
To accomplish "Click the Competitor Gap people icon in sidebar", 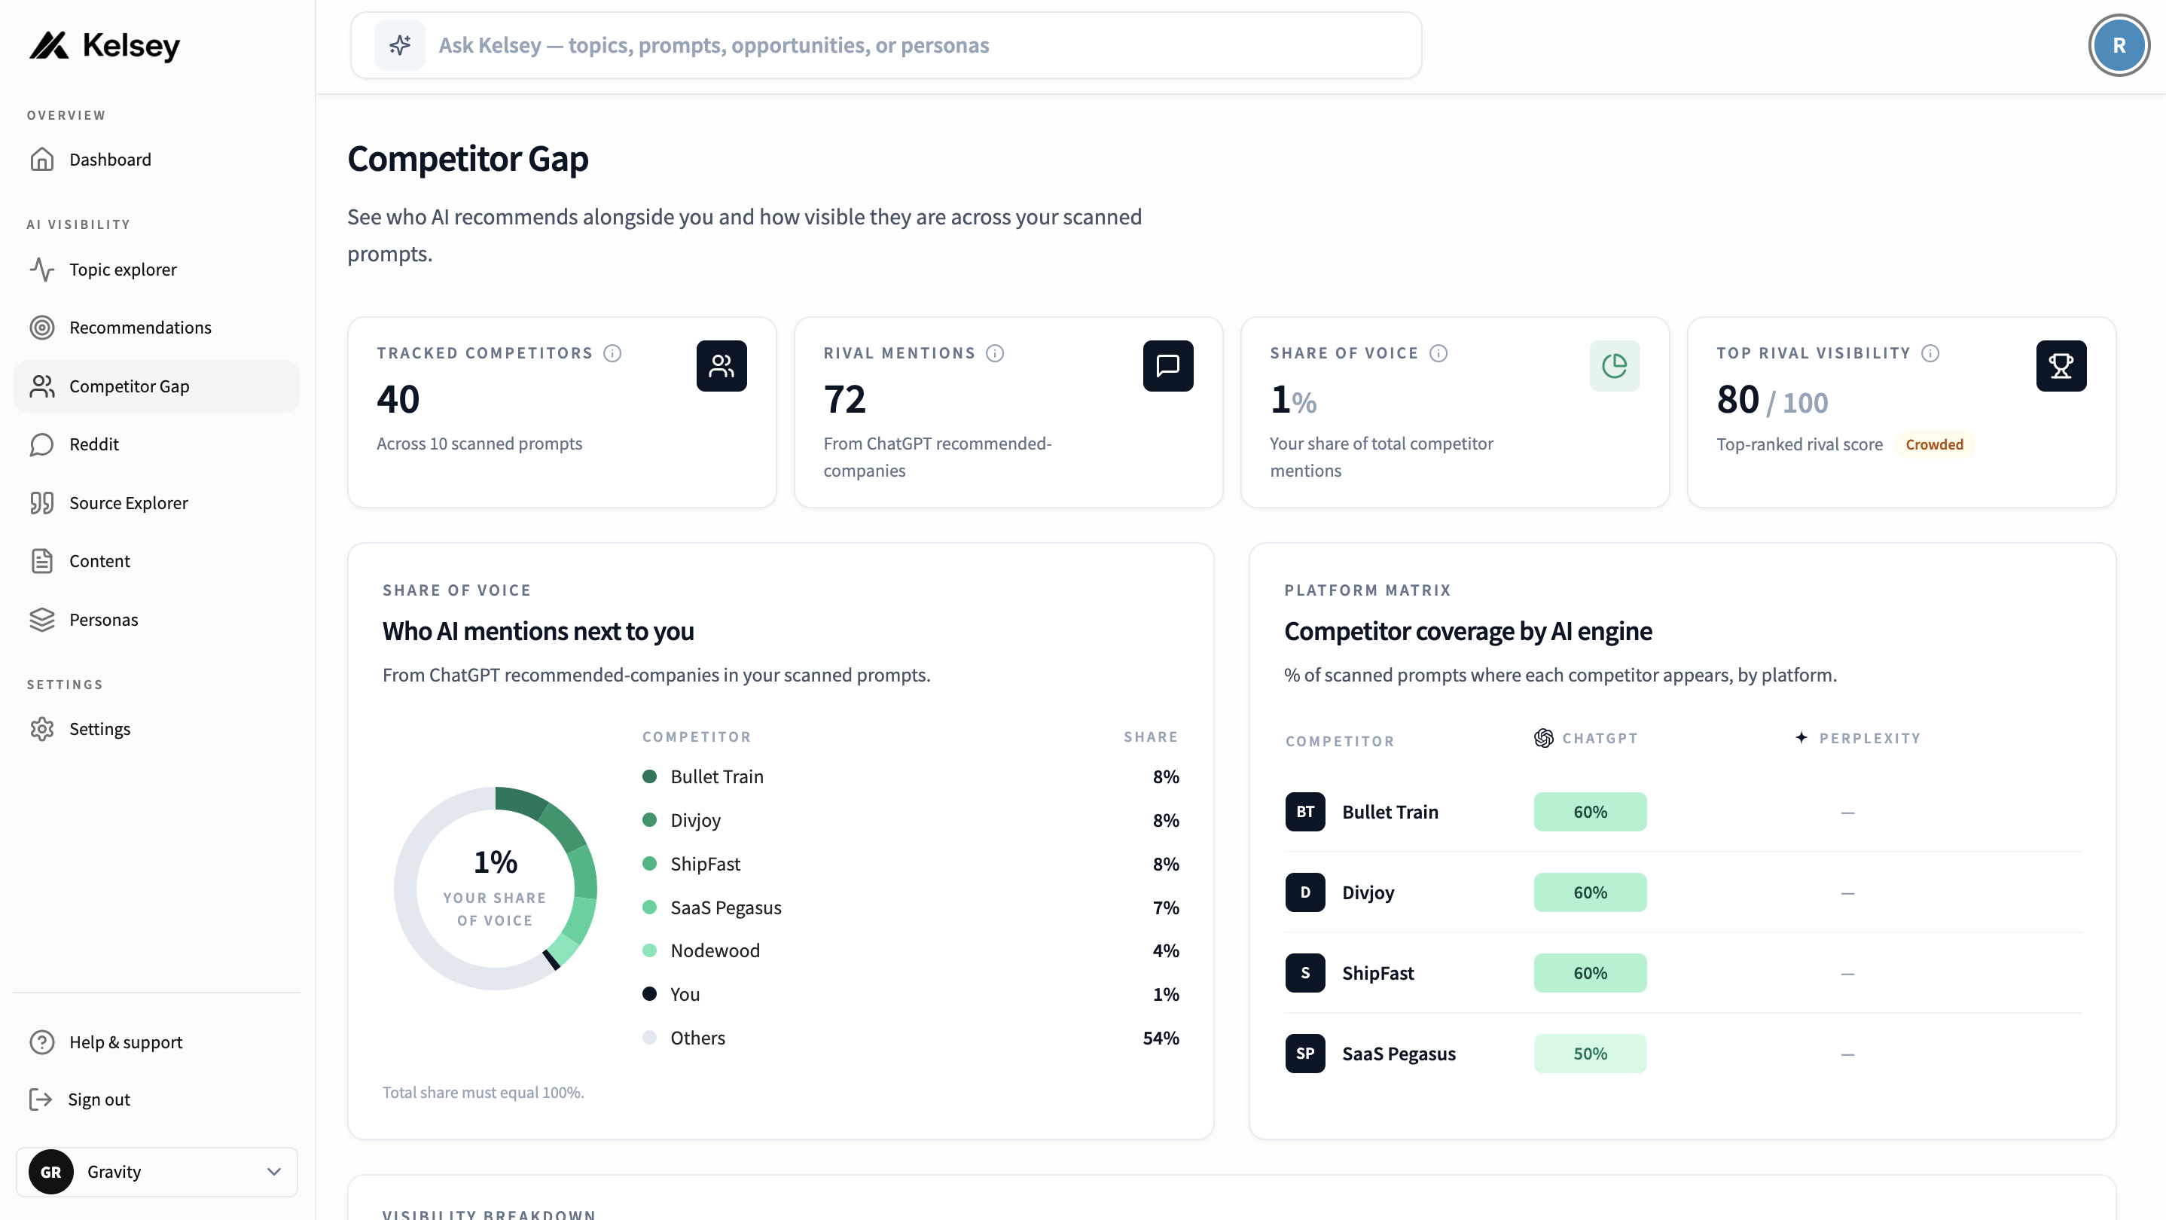I will coord(42,386).
